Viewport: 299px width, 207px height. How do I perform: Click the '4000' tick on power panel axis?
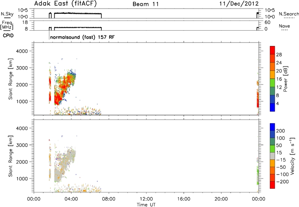click(22, 51)
